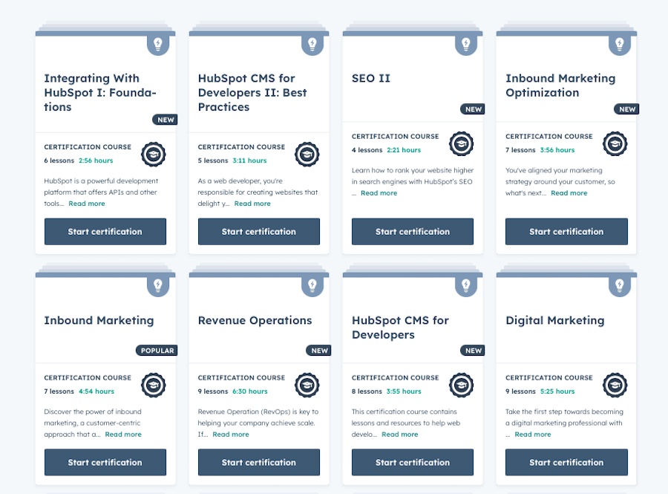668x494 pixels.
Task: Click the 3:55 hours duration text
Action: click(x=404, y=391)
